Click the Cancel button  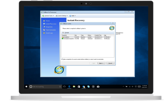coord(110,63)
